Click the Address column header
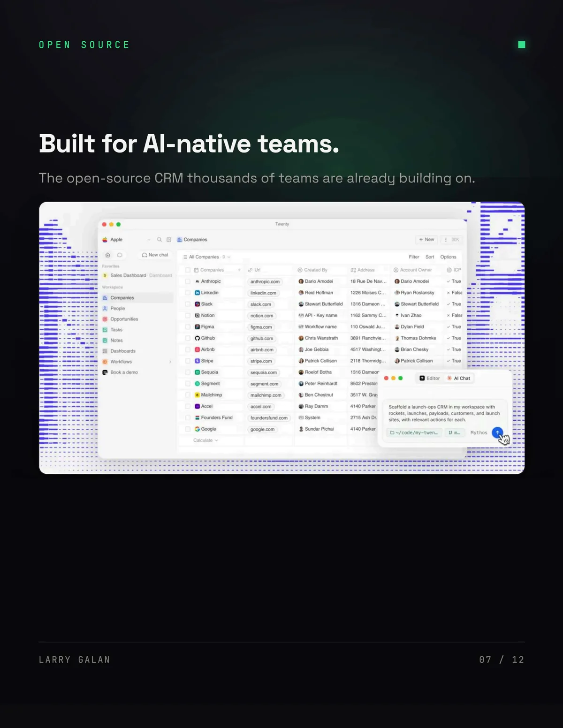 coord(363,270)
